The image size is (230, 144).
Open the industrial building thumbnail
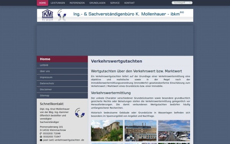[141, 131]
